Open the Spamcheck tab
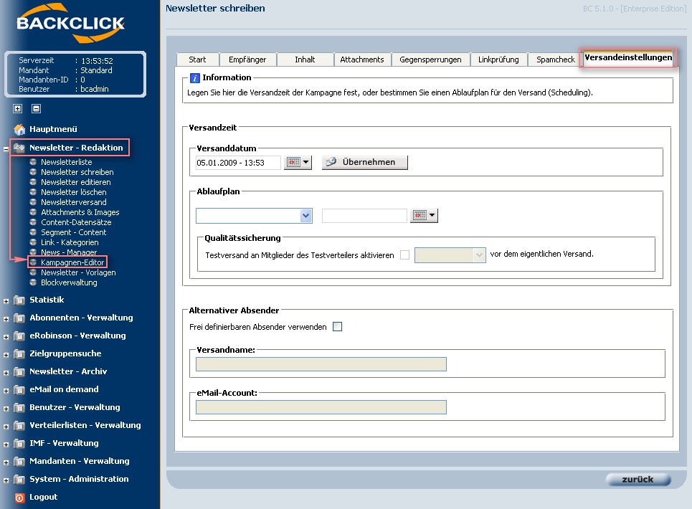Viewport: 692px width, 509px height. click(x=556, y=60)
